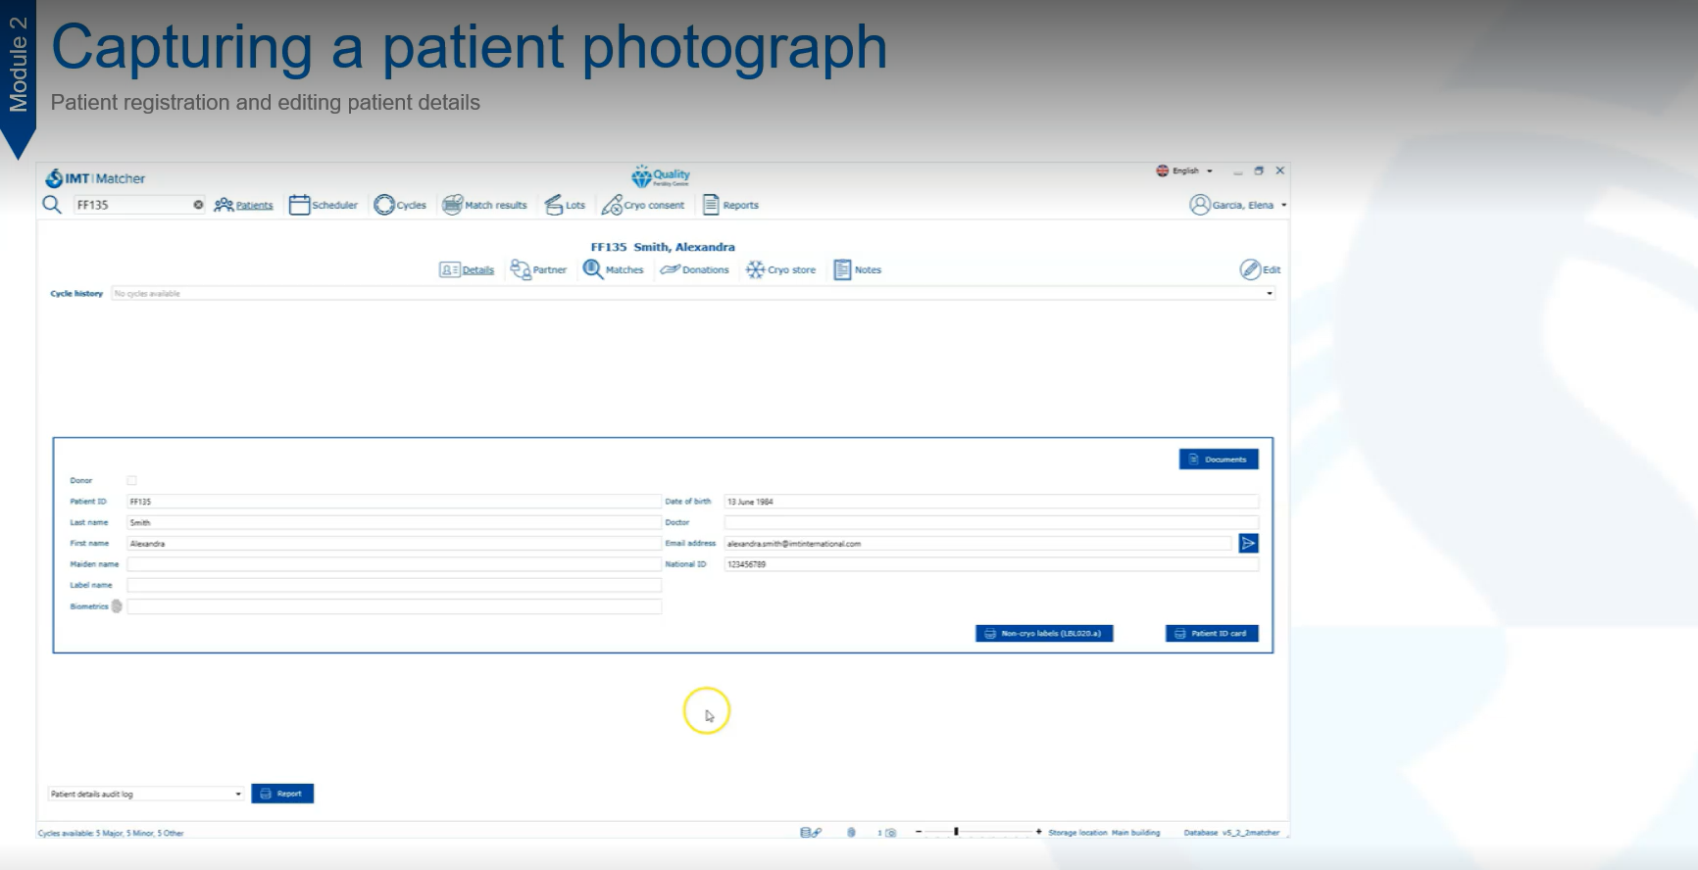The width and height of the screenshot is (1698, 870).
Task: Click the Biometrics fingerprint icon
Action: tap(117, 606)
